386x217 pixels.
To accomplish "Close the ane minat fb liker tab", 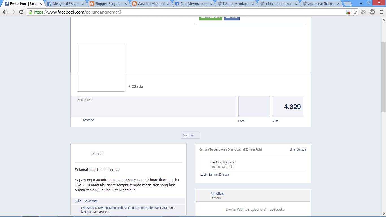I will [338, 4].
